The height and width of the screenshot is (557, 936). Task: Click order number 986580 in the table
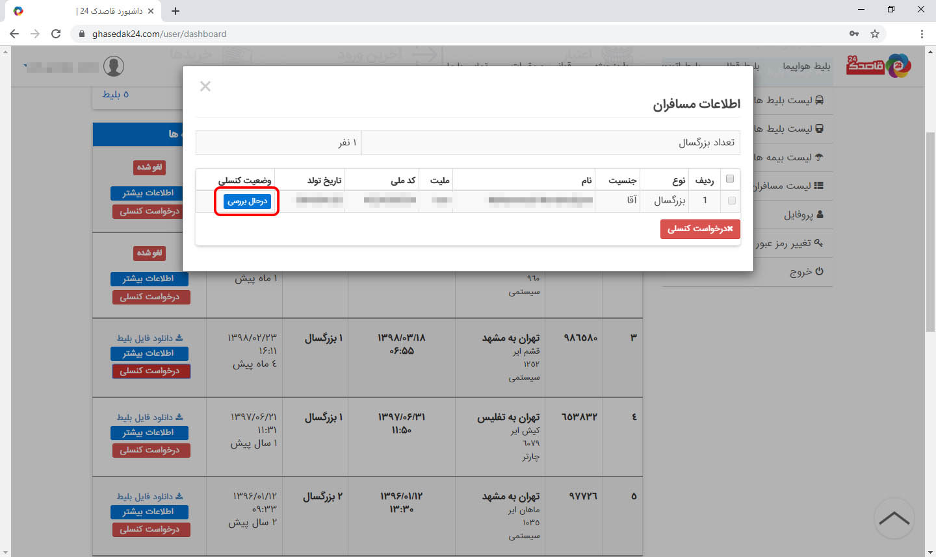(x=580, y=338)
